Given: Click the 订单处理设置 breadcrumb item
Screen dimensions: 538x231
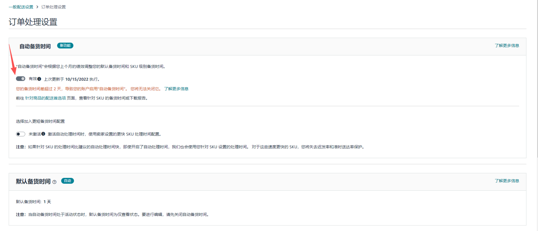Looking at the screenshot, I should click(53, 7).
